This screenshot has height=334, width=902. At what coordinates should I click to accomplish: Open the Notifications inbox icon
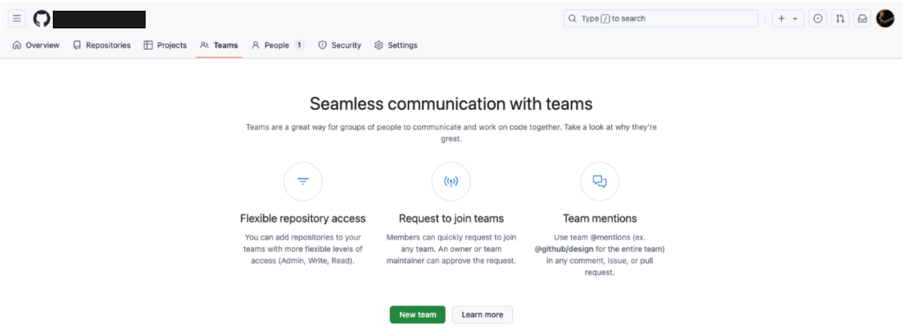[x=862, y=19]
